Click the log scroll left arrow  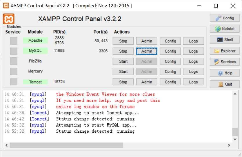tap(6, 145)
